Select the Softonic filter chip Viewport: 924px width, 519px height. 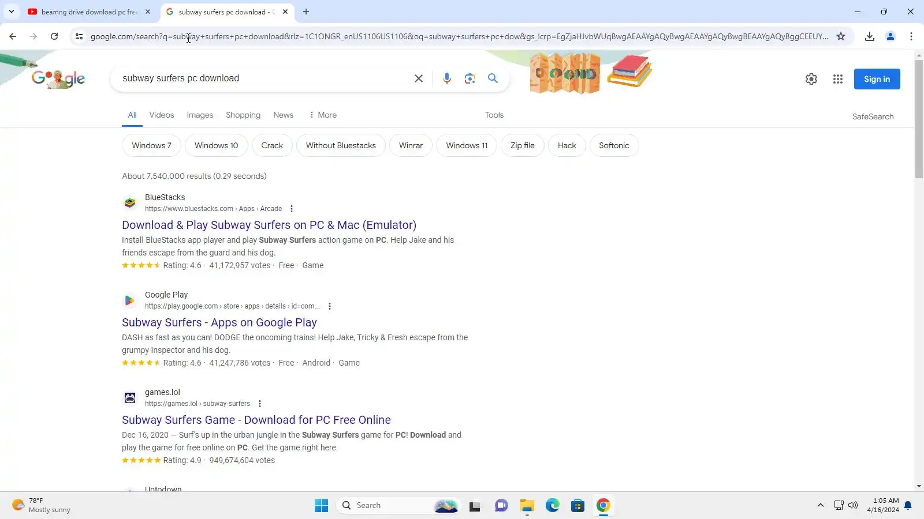[x=614, y=145]
